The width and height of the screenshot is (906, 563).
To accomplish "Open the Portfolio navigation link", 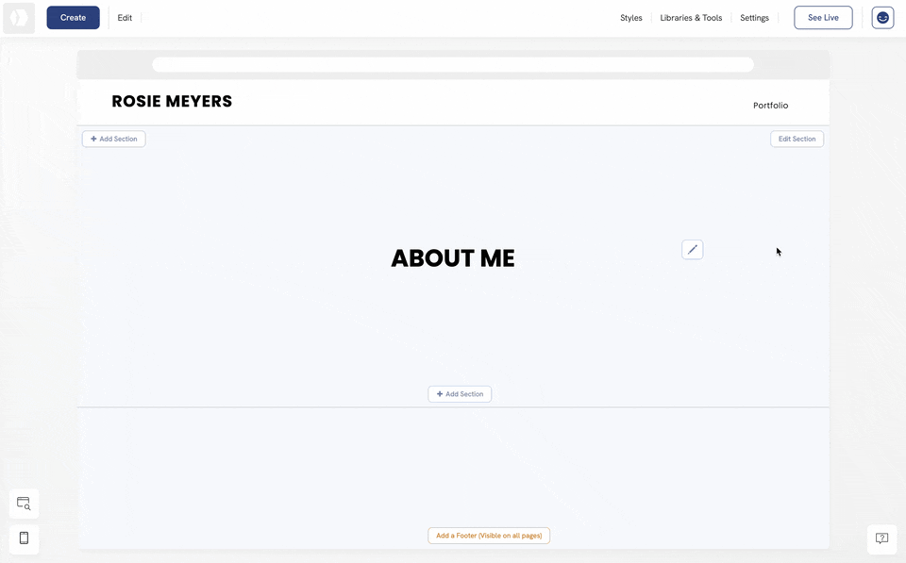I will click(x=770, y=106).
